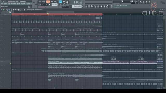Select the playlist Zoom tool
Viewport: 166px width, 93px height.
click(x=22, y=10)
